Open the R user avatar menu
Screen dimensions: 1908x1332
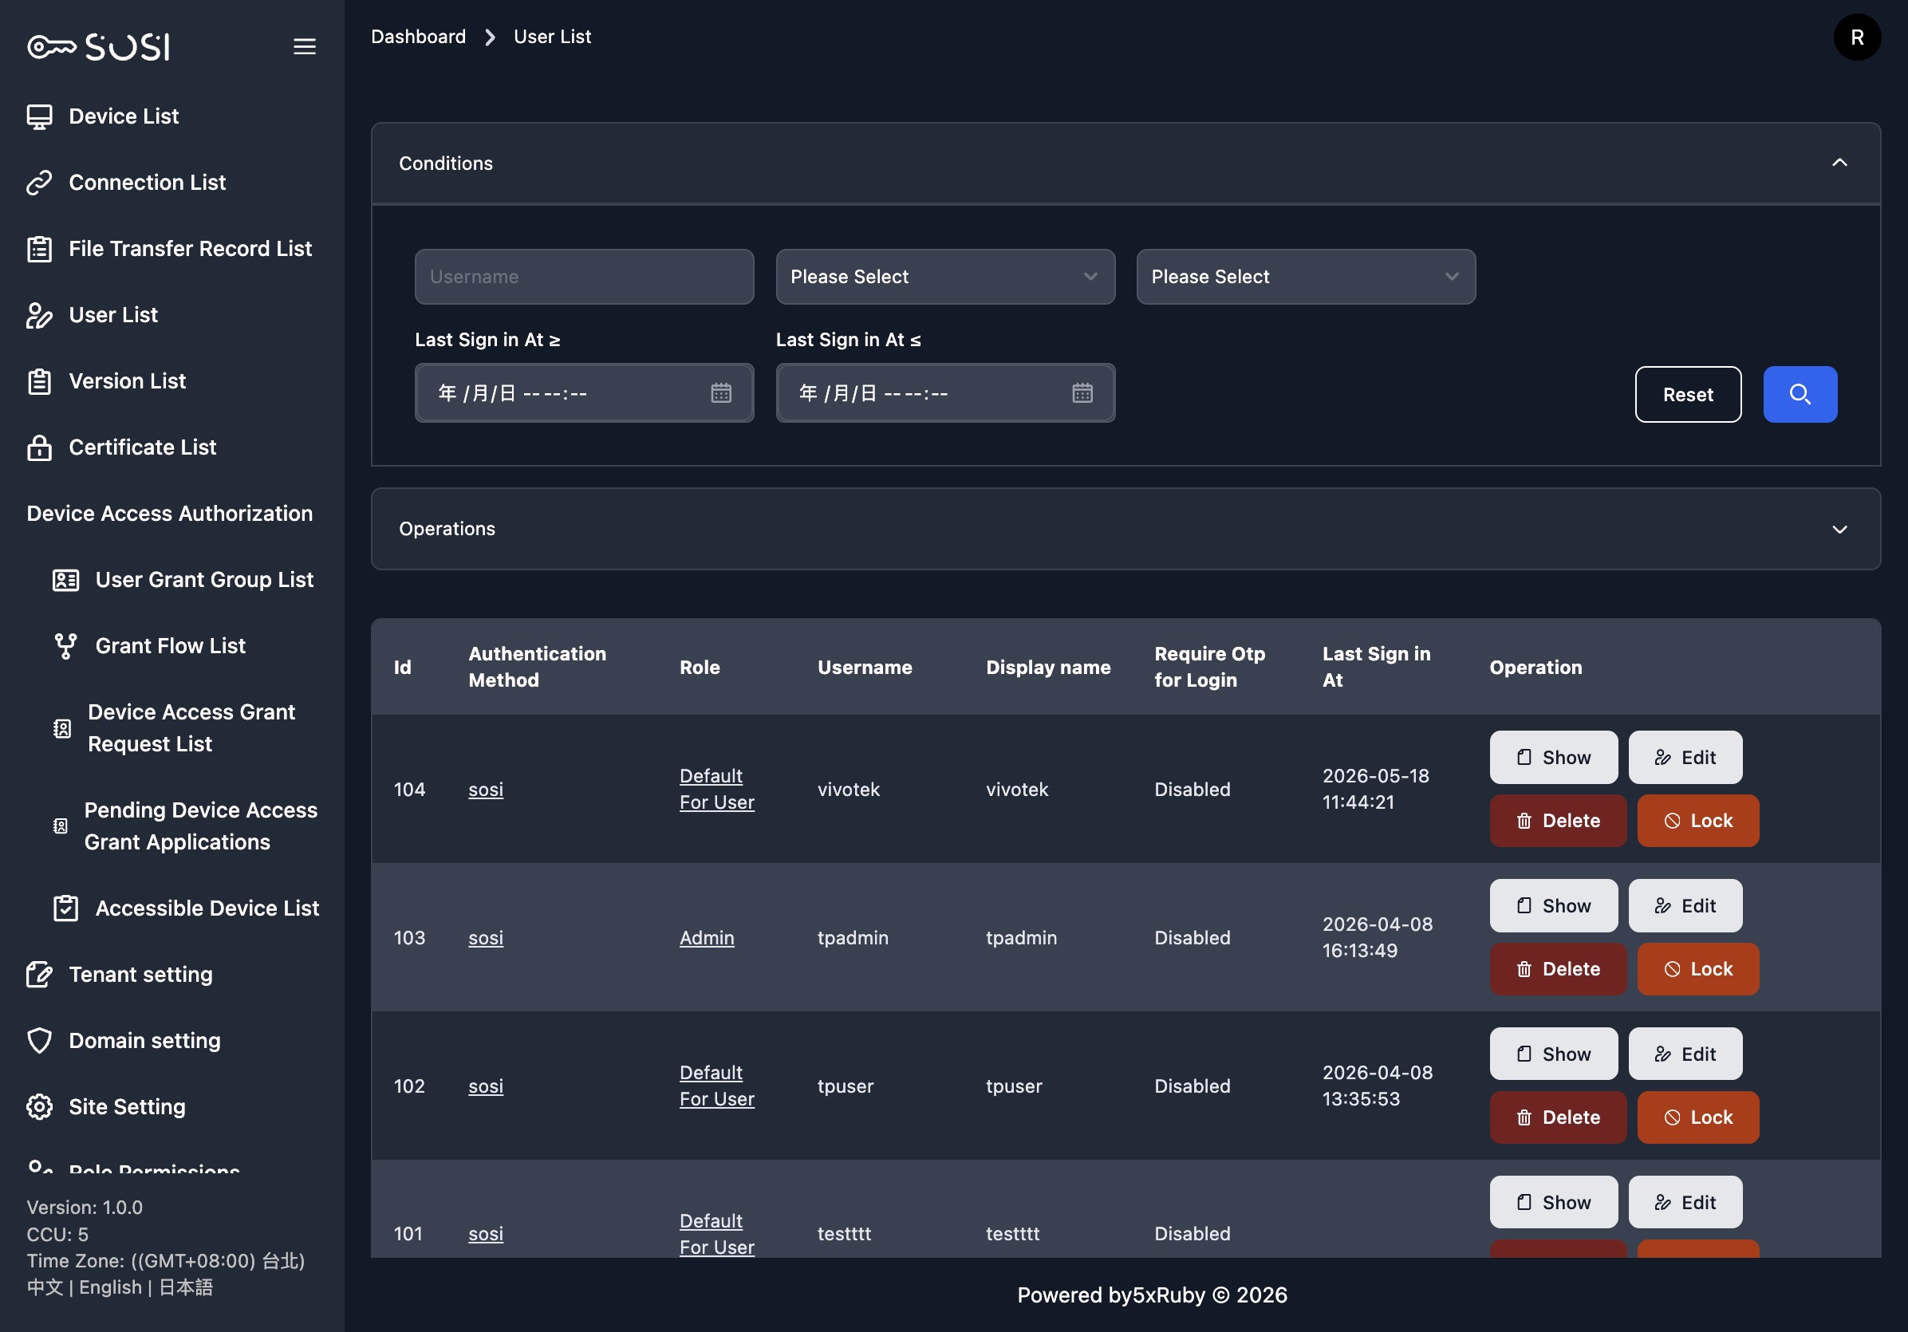1856,37
